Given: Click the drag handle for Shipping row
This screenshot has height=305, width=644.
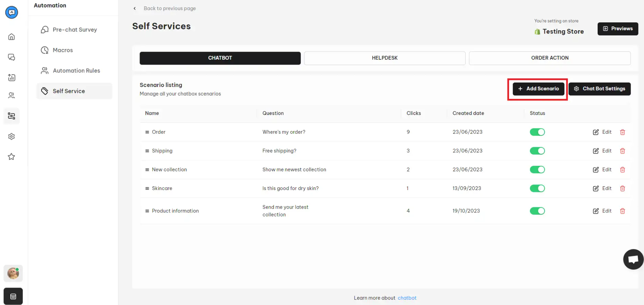Looking at the screenshot, I should (x=147, y=151).
